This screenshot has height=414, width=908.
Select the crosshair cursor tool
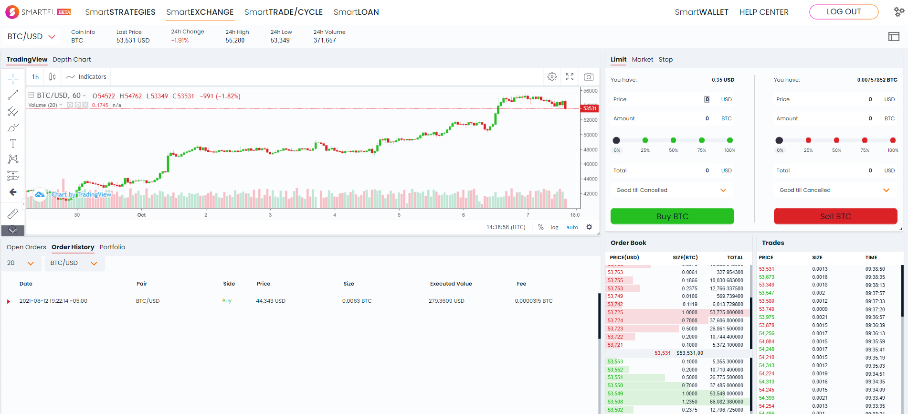(x=13, y=78)
